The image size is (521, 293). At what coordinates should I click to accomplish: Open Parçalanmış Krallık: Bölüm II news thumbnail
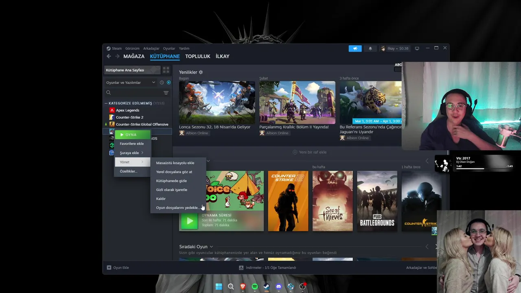(298, 103)
